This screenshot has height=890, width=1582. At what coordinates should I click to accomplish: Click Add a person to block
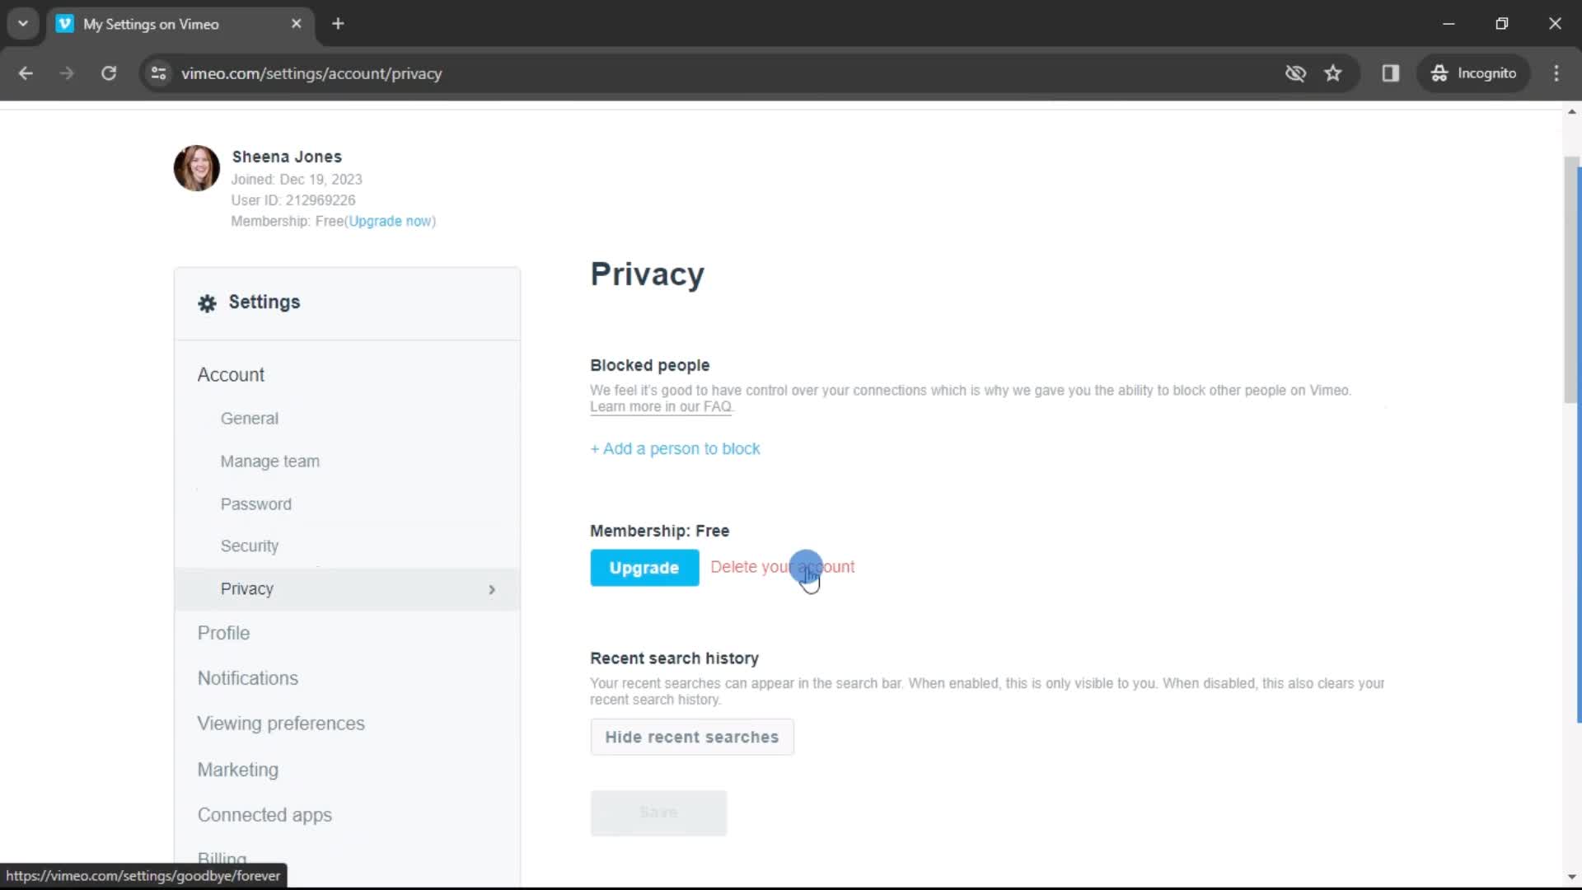(x=675, y=447)
